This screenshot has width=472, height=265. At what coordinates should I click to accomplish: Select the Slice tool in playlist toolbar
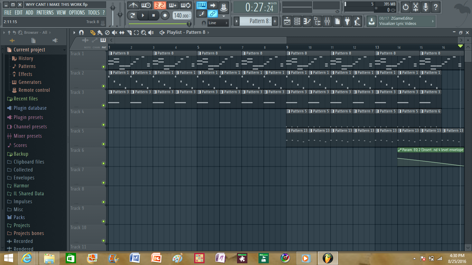pos(129,32)
